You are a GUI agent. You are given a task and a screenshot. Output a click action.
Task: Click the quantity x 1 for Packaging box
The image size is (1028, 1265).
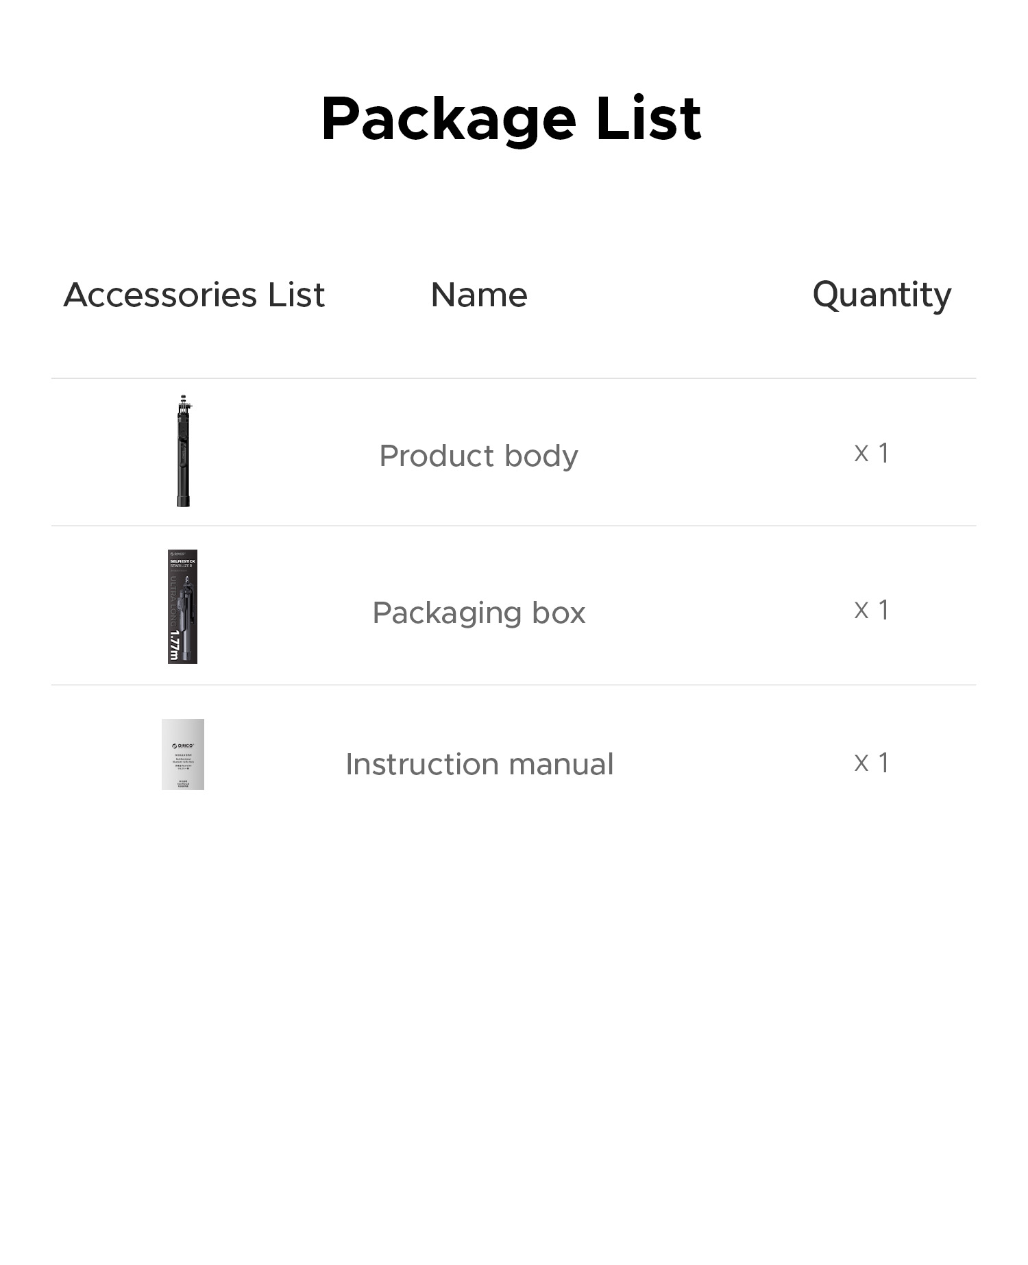tap(871, 610)
